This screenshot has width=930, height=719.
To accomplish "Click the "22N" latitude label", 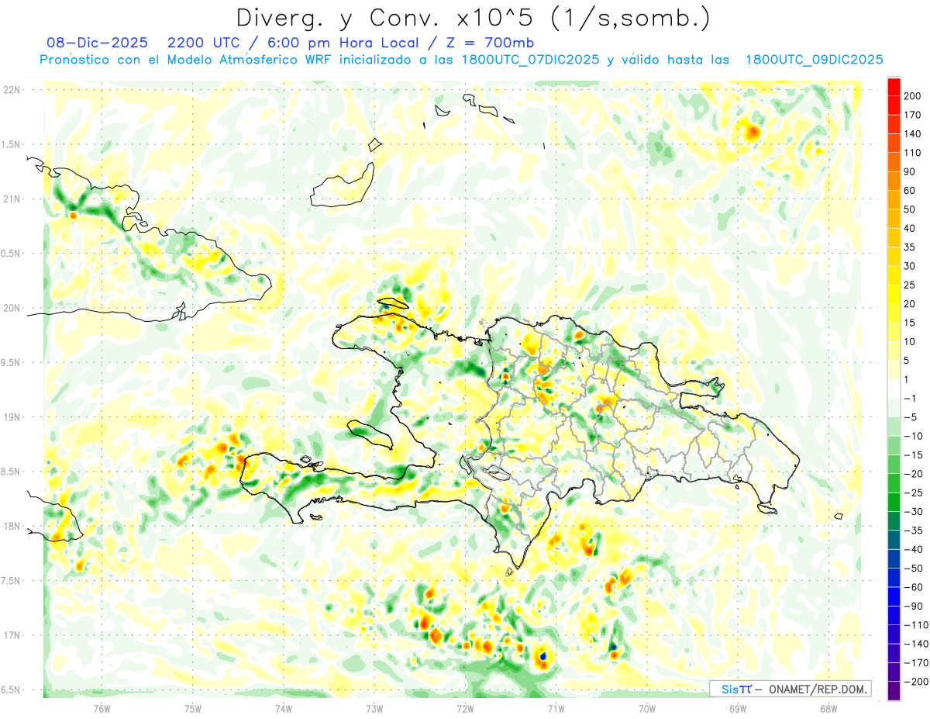I will point(11,90).
